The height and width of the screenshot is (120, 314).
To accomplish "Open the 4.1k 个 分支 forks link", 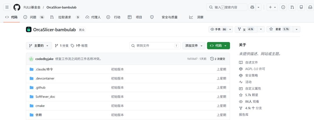I will pyautogui.click(x=251, y=108).
